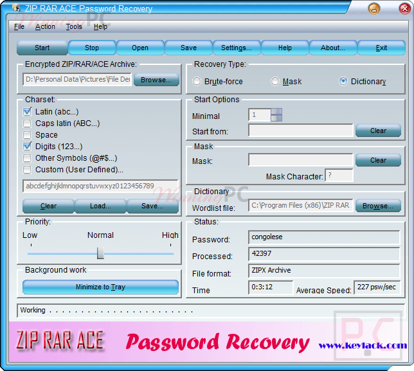The image size is (414, 371).
Task: Open the Tools menu
Action: point(74,26)
